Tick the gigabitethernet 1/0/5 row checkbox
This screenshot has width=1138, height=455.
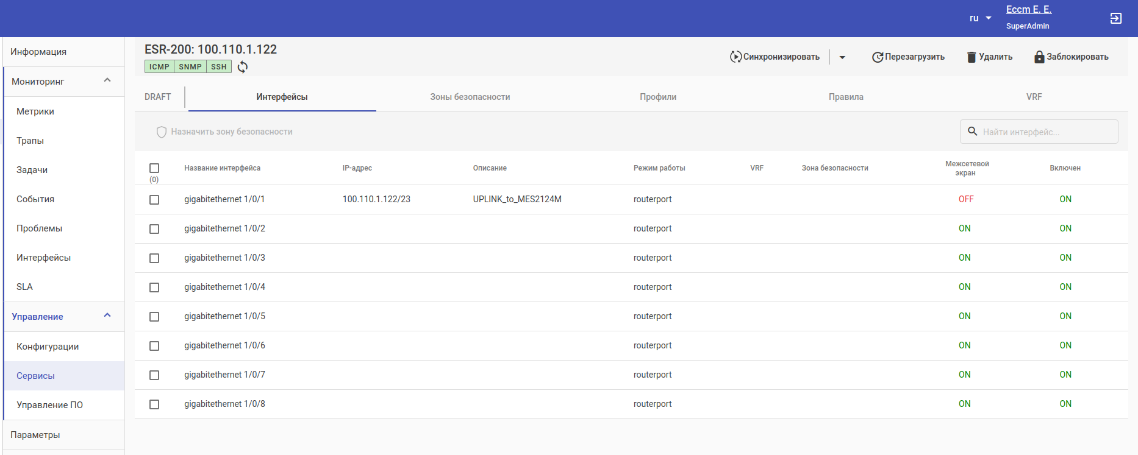tap(154, 317)
